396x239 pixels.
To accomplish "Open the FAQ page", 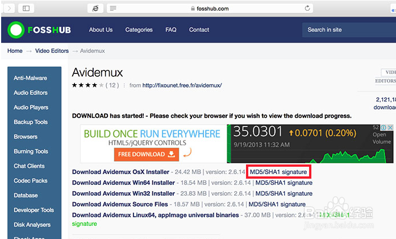I will pos(171,30).
